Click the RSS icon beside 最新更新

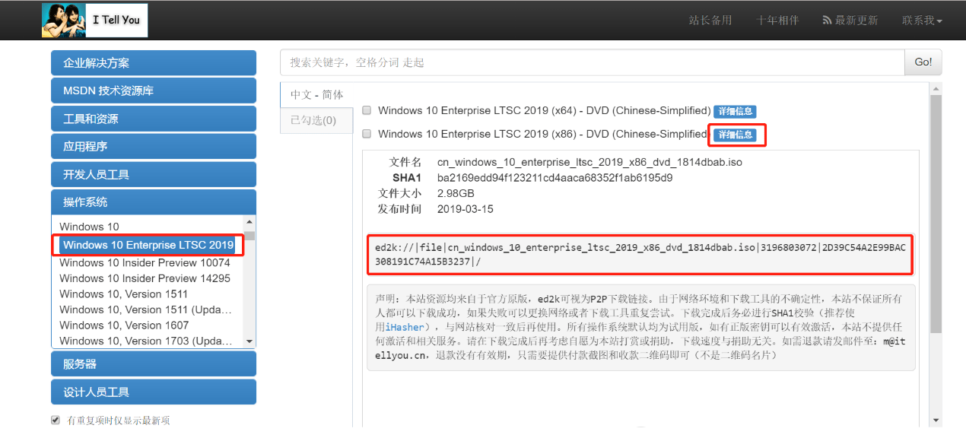(827, 21)
